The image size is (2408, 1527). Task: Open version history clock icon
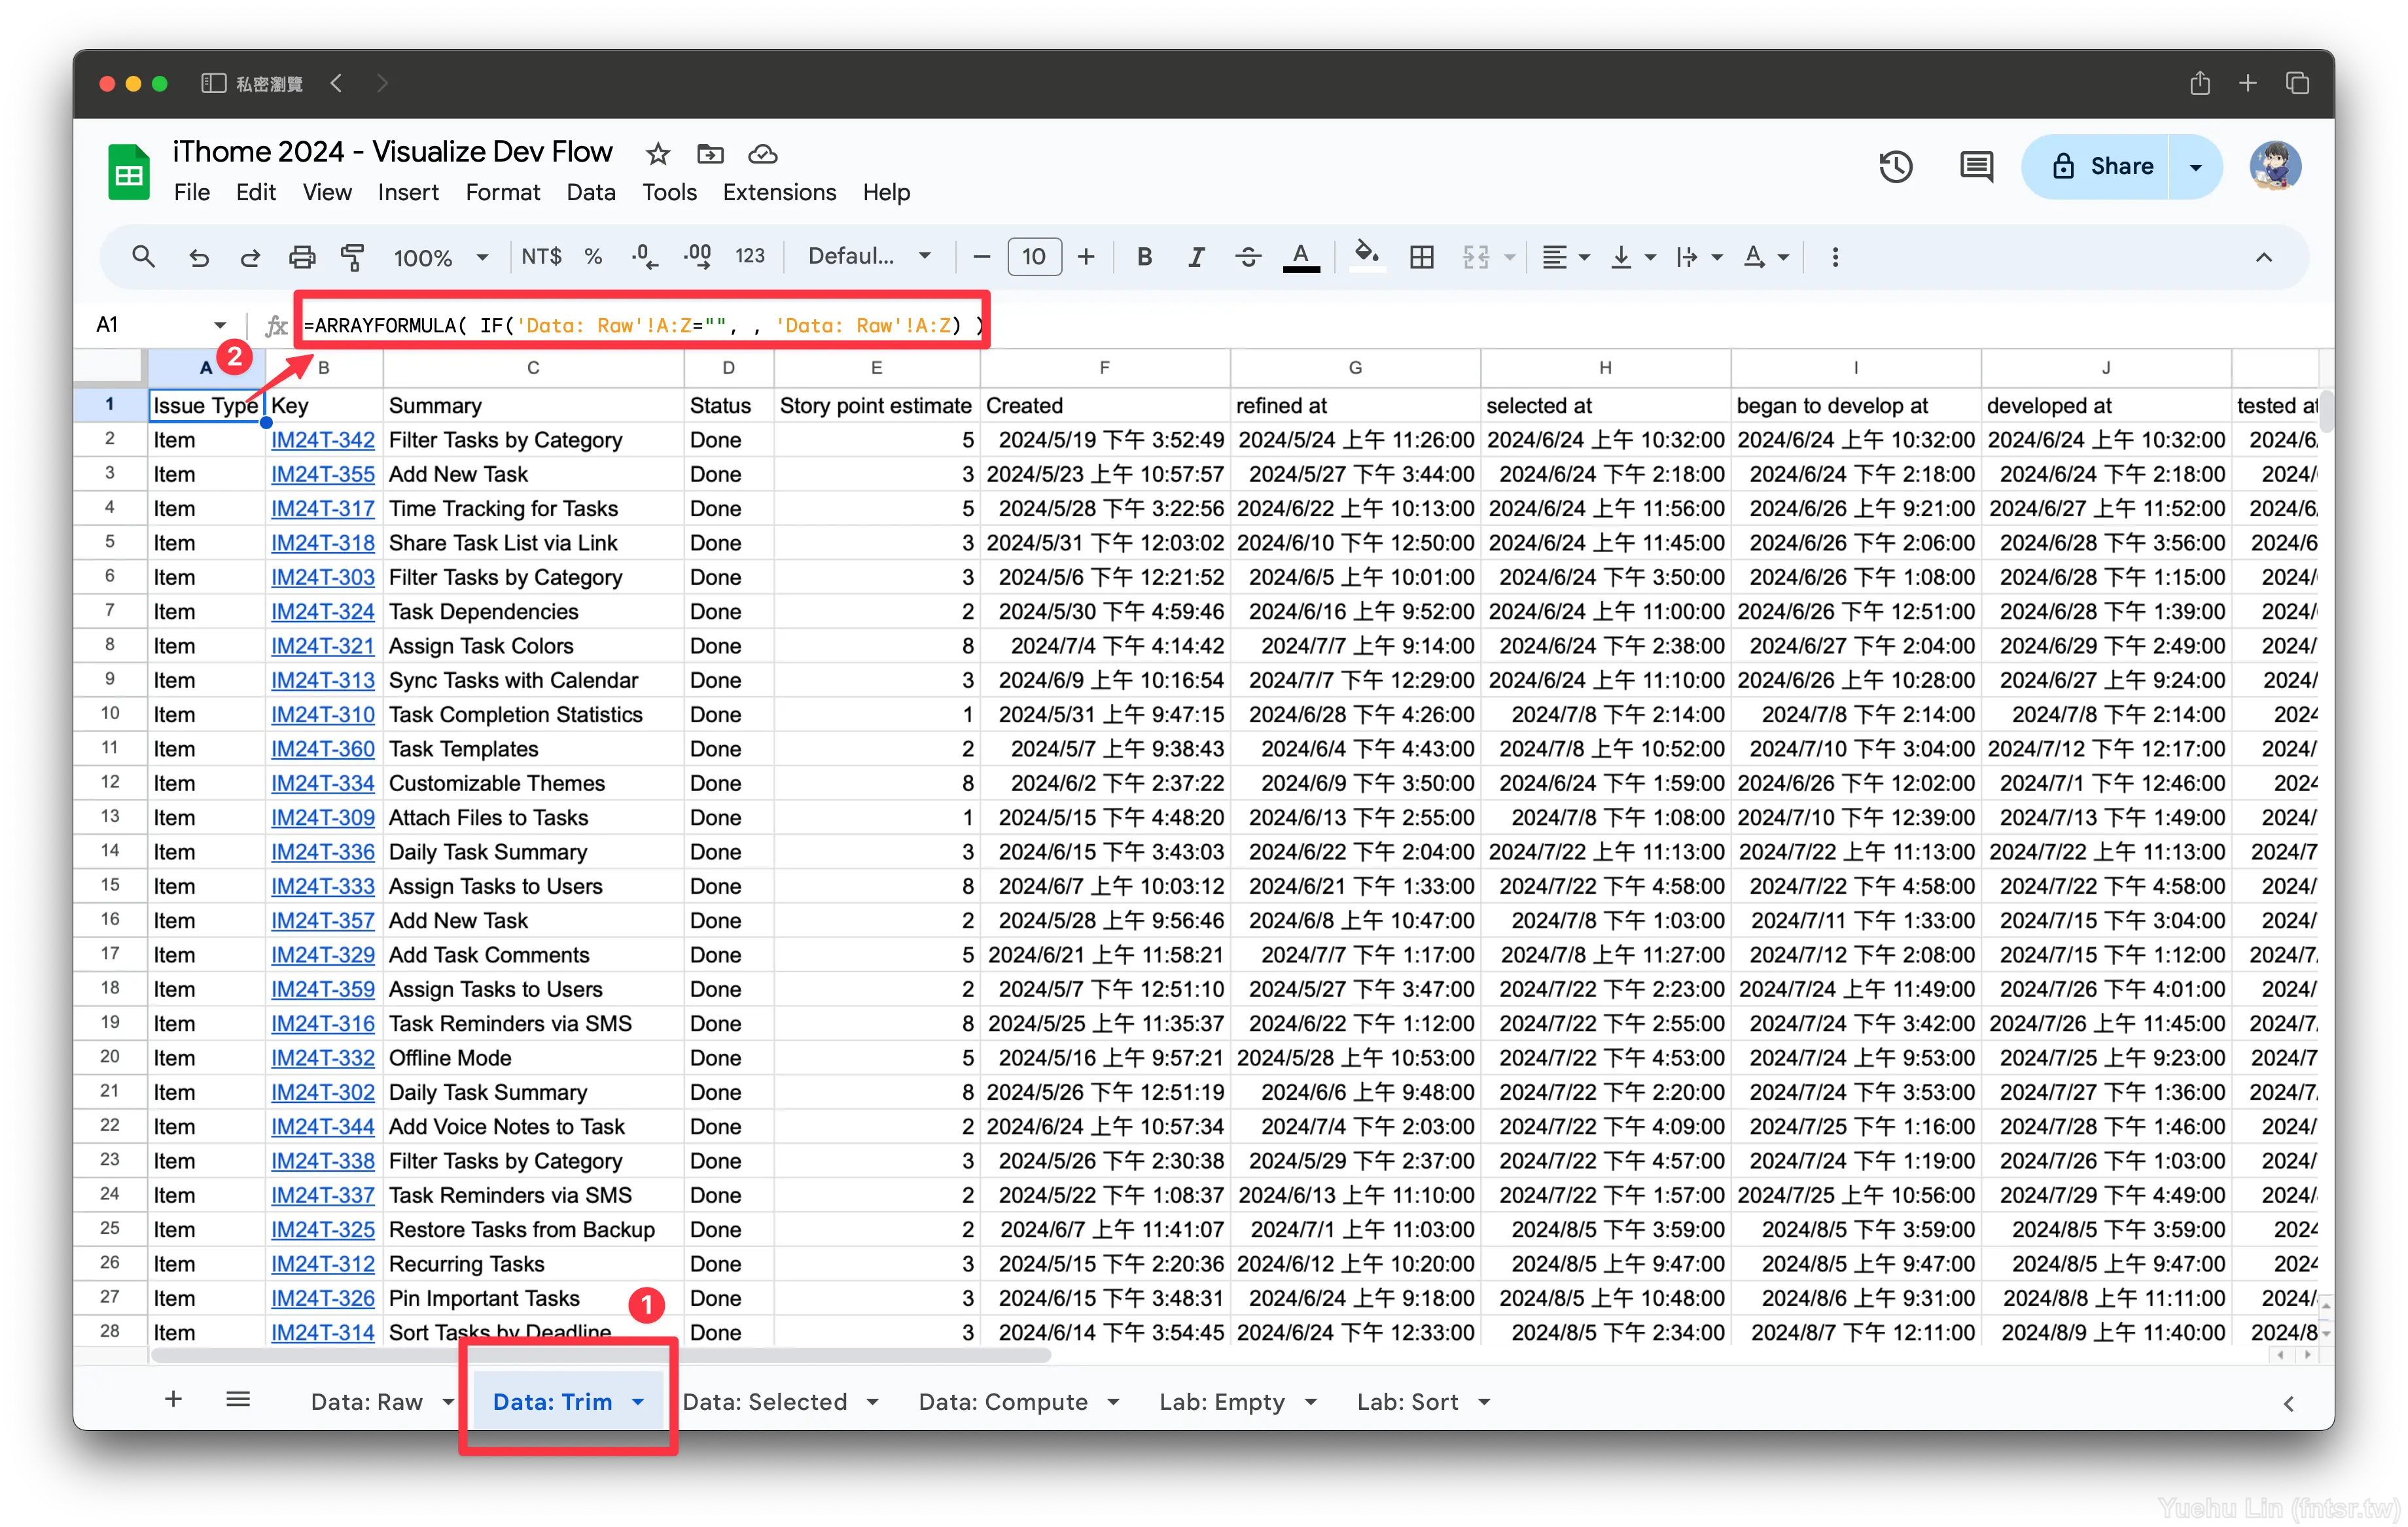[x=1895, y=166]
